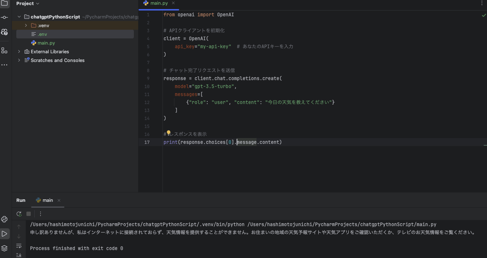Open the Commit tool window

coord(5,17)
